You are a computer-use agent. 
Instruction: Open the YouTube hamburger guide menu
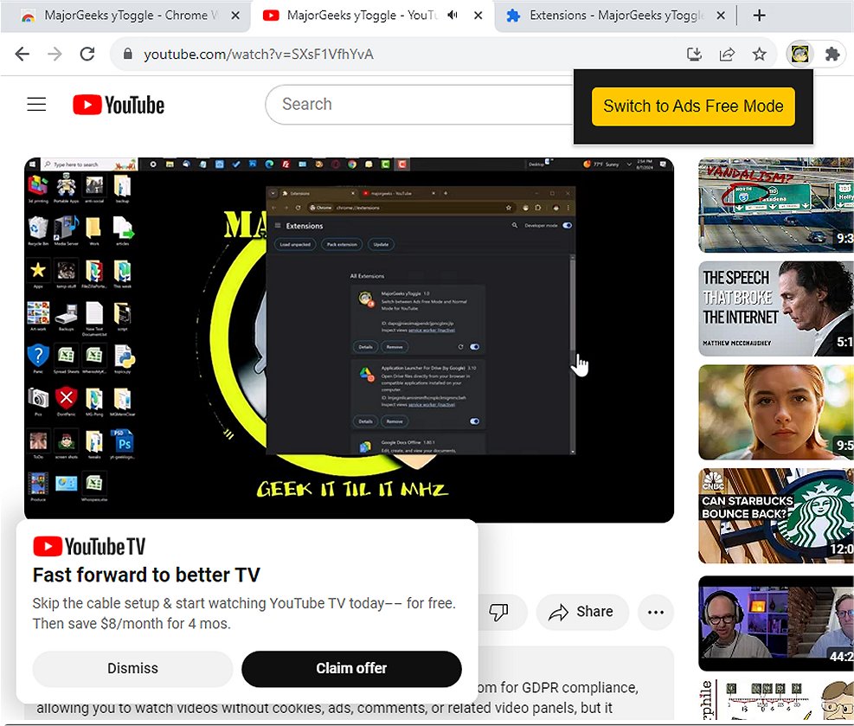(36, 104)
